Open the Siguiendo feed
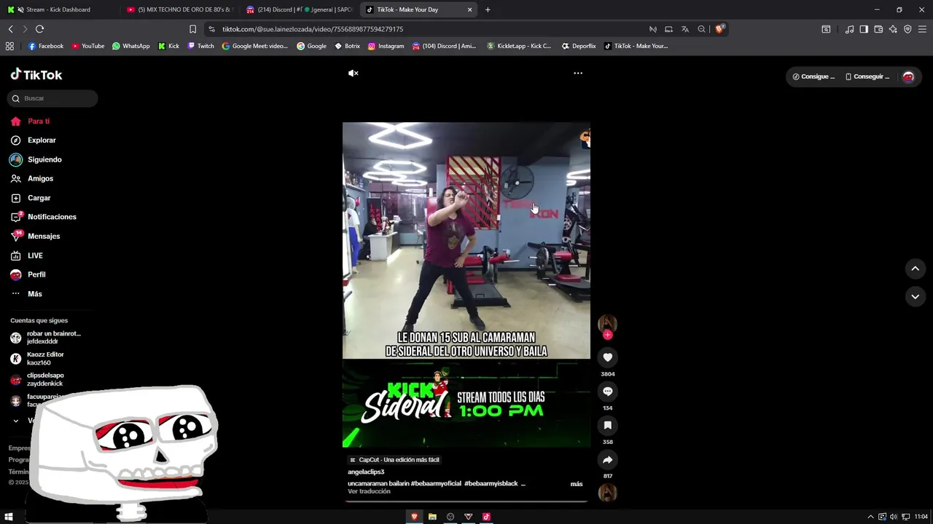Screen dimensions: 933x524 pos(36,159)
